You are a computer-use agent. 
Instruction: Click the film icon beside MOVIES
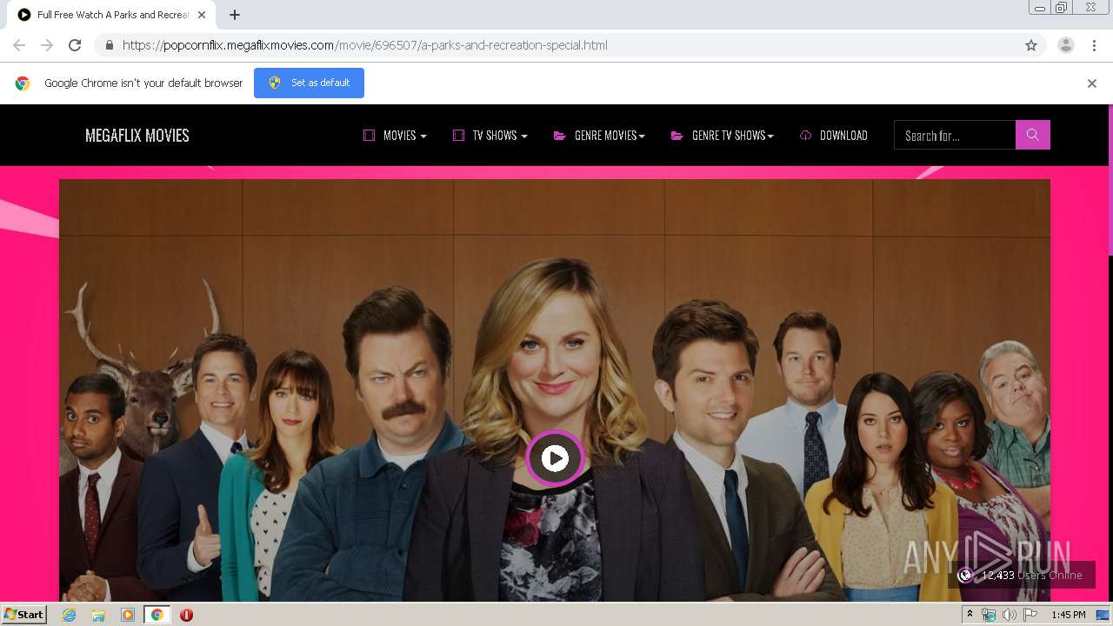(x=369, y=136)
